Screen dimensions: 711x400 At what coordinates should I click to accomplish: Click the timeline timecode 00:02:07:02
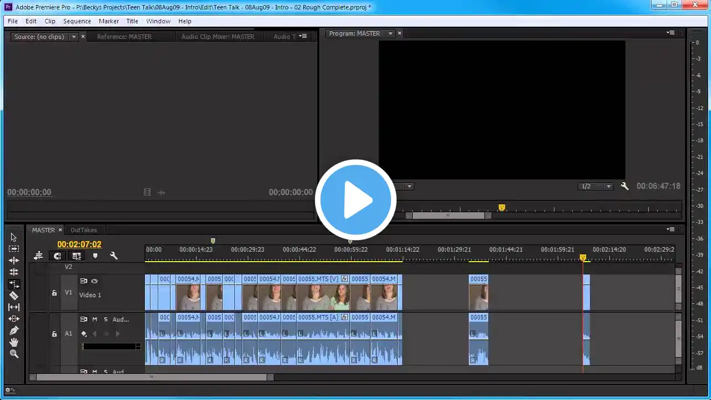(x=79, y=244)
